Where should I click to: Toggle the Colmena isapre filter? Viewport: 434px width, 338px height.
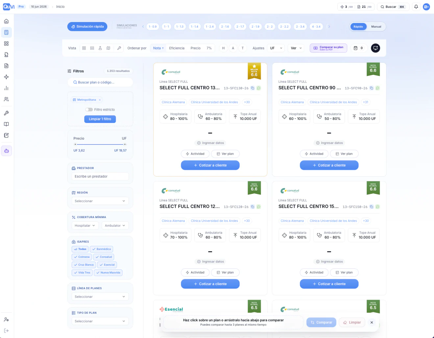click(82, 257)
